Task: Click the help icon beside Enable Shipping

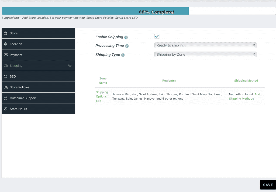Action: (126, 37)
